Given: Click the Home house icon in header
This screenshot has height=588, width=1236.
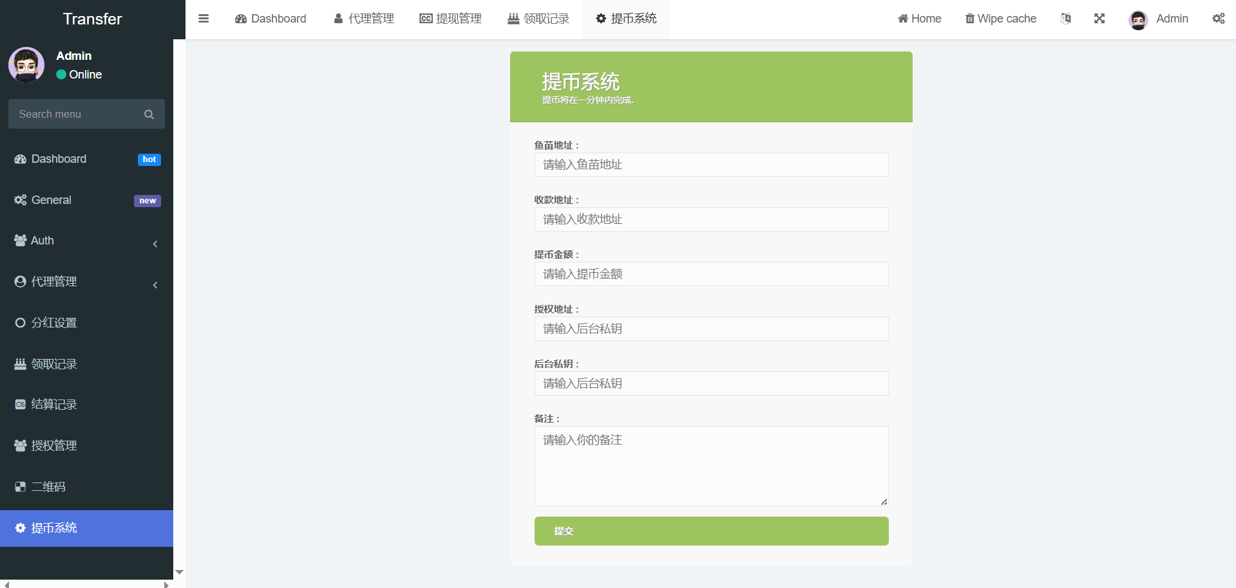Looking at the screenshot, I should click(x=903, y=19).
